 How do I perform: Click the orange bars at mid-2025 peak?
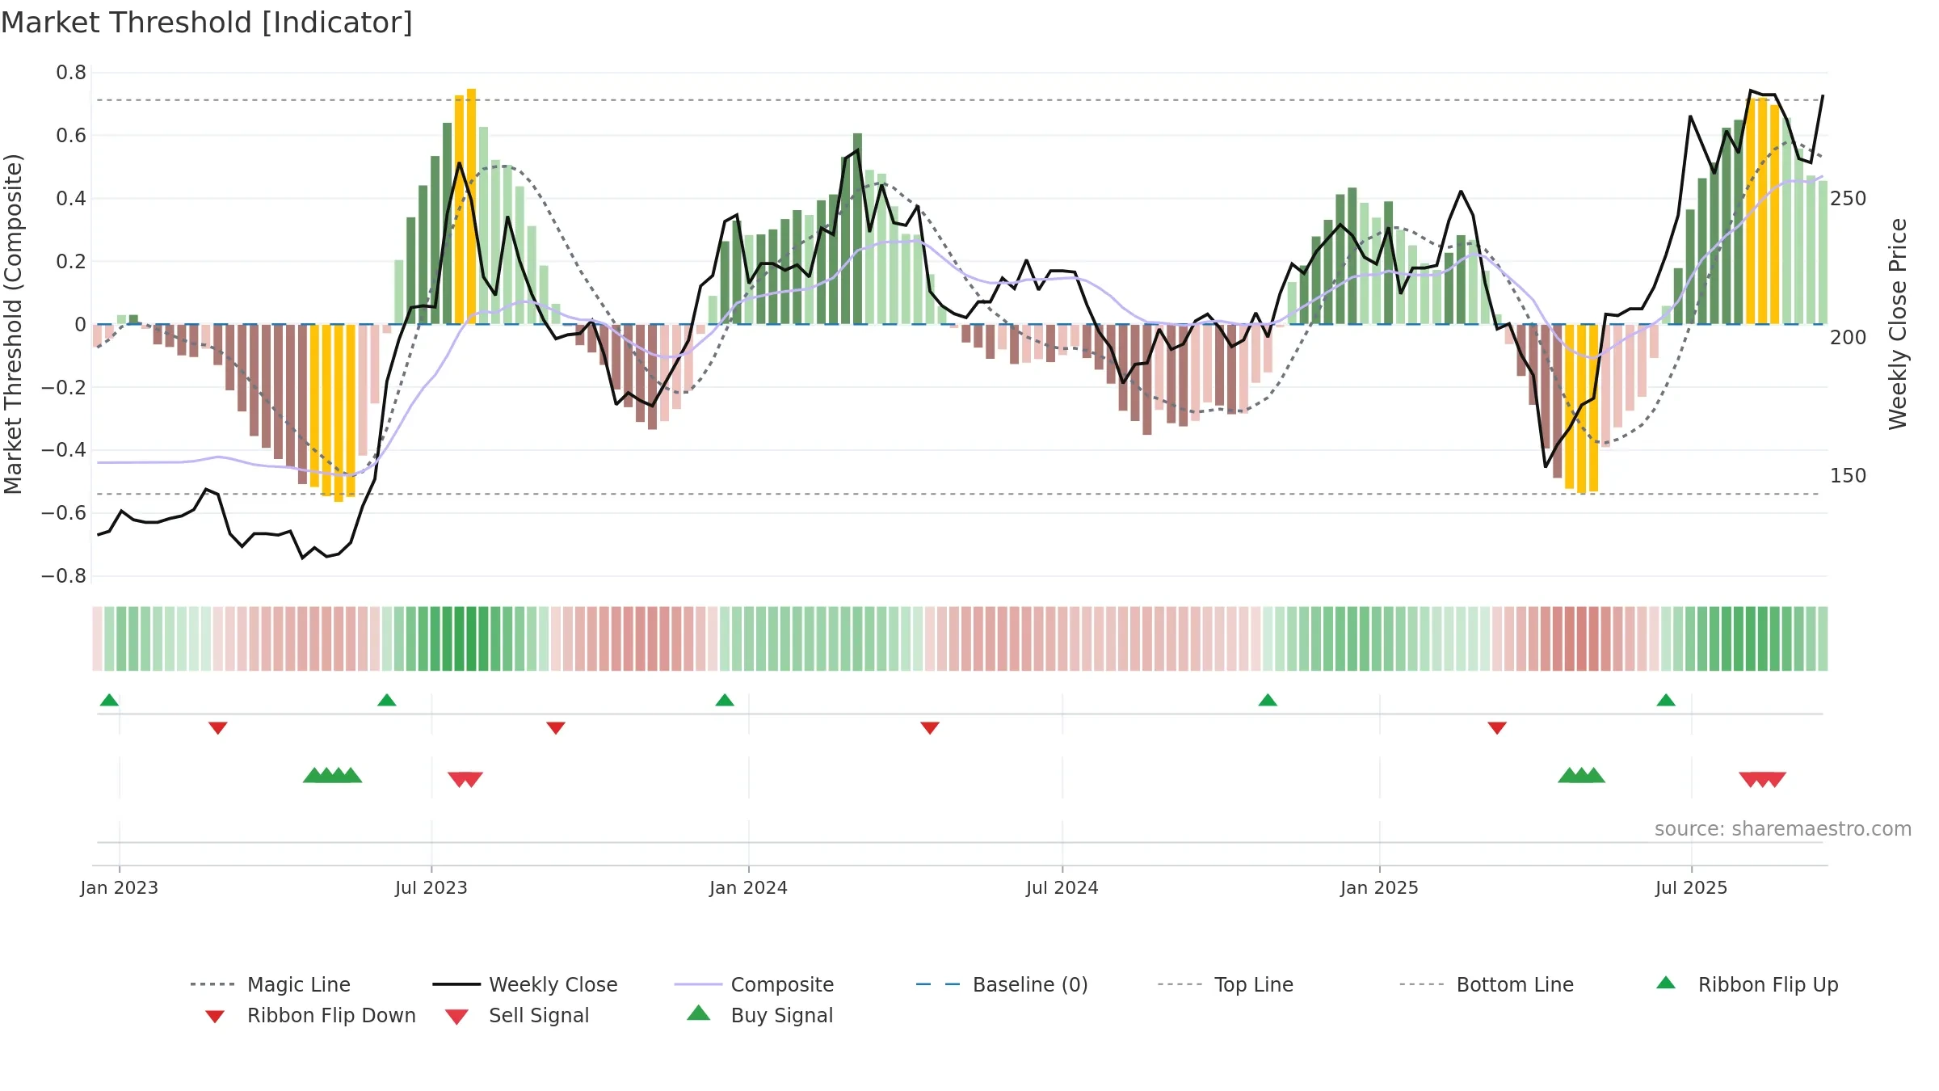click(x=1763, y=210)
